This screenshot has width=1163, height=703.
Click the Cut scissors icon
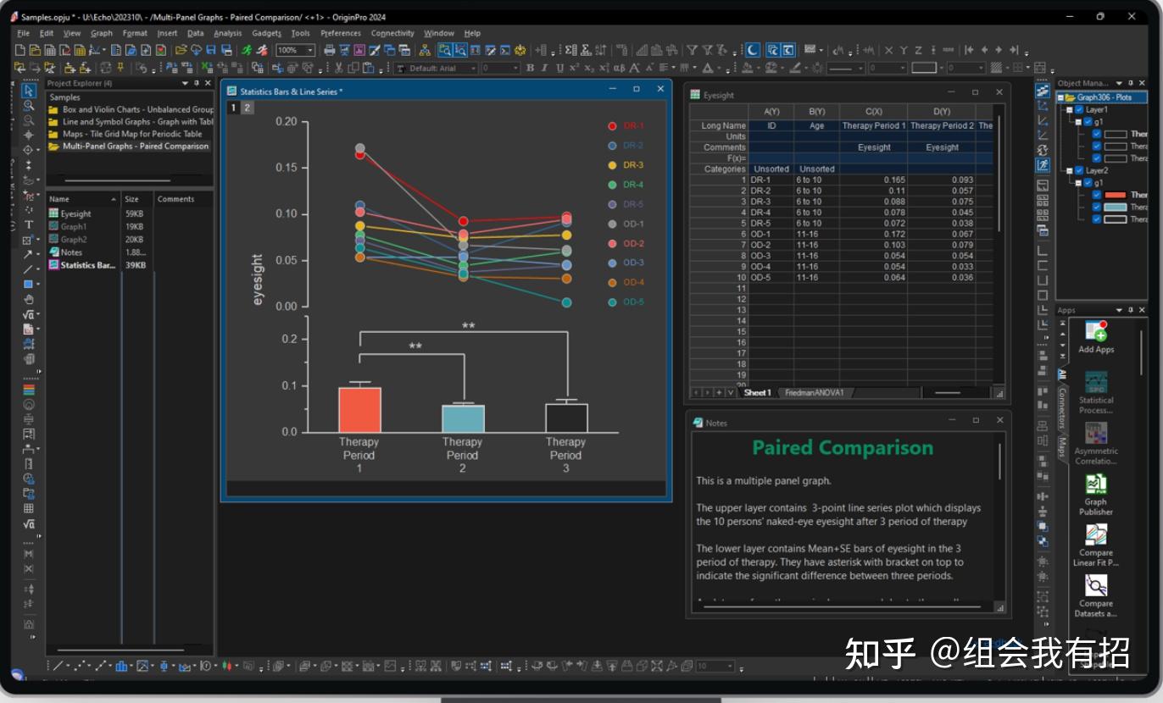pyautogui.click(x=338, y=68)
